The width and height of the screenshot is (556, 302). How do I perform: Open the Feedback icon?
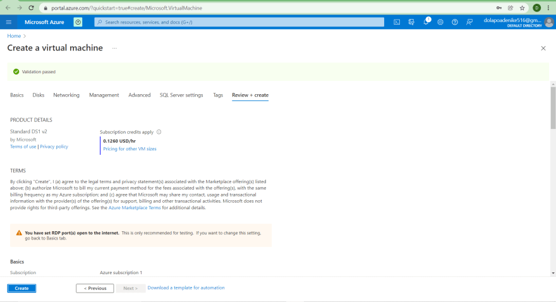click(x=469, y=22)
